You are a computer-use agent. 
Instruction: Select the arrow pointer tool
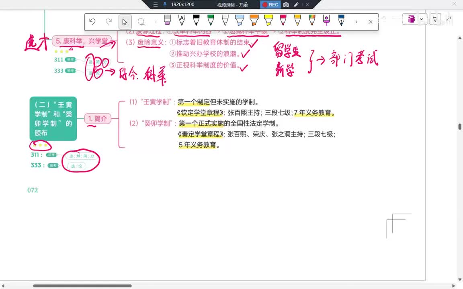[x=125, y=22]
